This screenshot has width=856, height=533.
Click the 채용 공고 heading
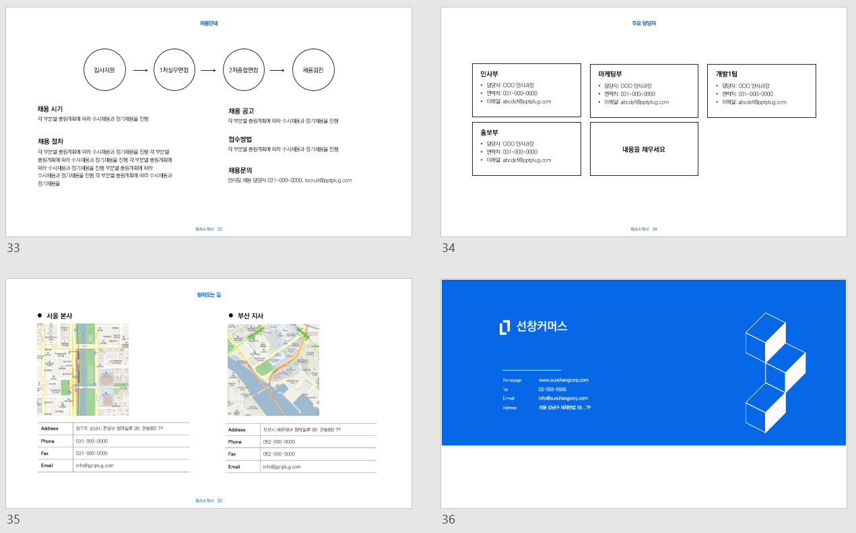[x=241, y=111]
